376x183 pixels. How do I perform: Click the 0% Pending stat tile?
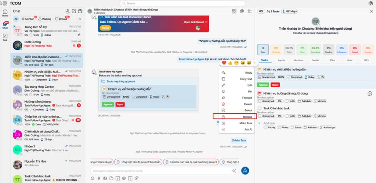(328, 50)
